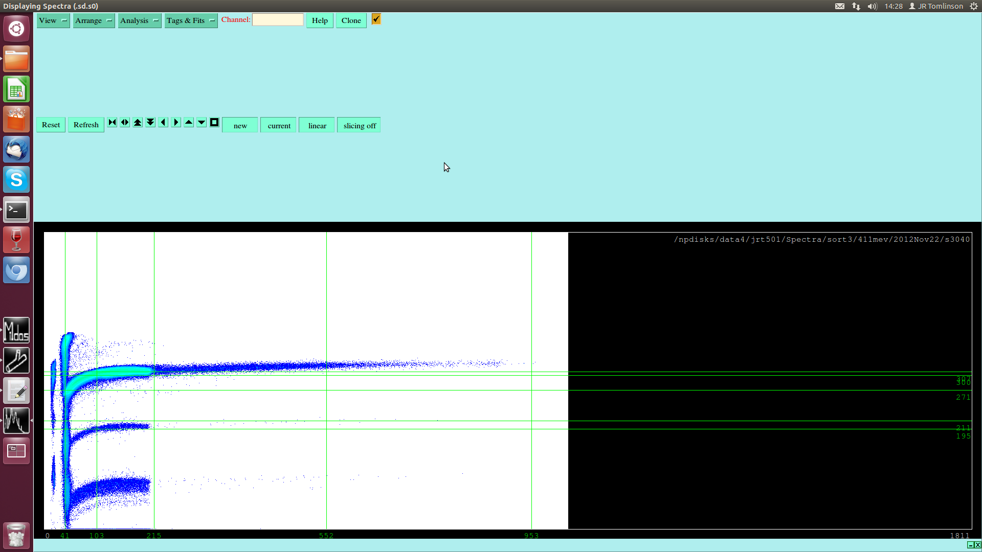Screen dimensions: 982x552
Task: Open Chromium browser from dock
Action: coord(16,270)
